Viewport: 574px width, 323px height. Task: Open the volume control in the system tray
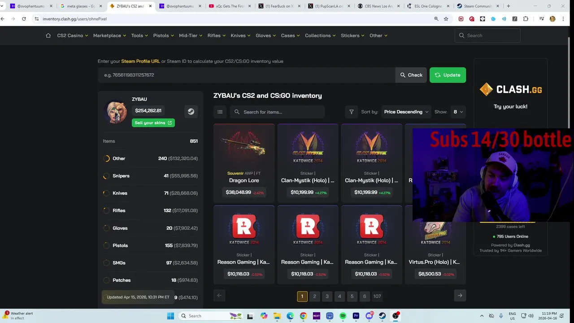[x=531, y=316]
